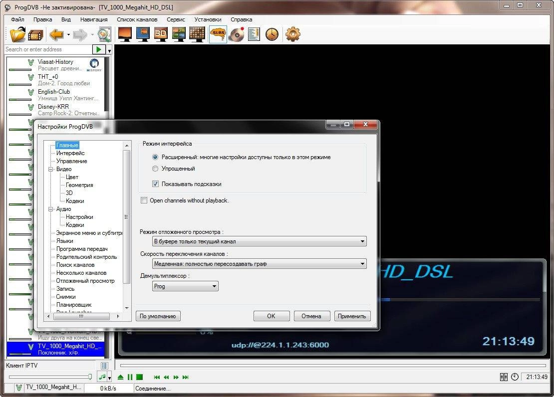
Task: Click the eject playback icon
Action: tap(120, 377)
